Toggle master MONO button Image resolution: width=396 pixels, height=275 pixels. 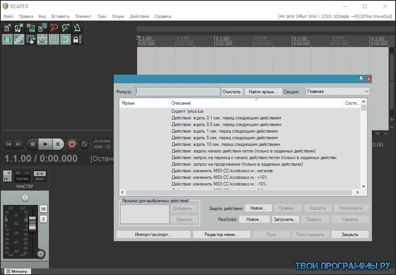[40, 176]
